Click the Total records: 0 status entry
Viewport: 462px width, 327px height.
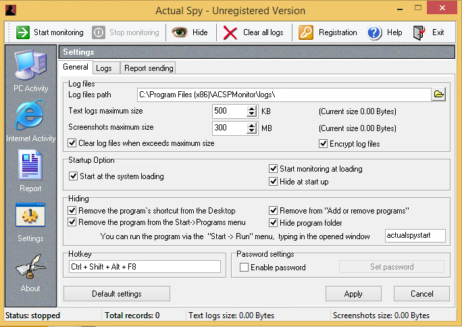pos(132,316)
